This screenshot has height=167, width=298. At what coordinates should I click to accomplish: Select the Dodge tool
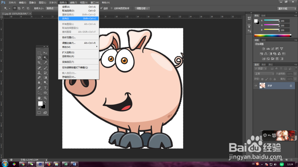click(45, 82)
